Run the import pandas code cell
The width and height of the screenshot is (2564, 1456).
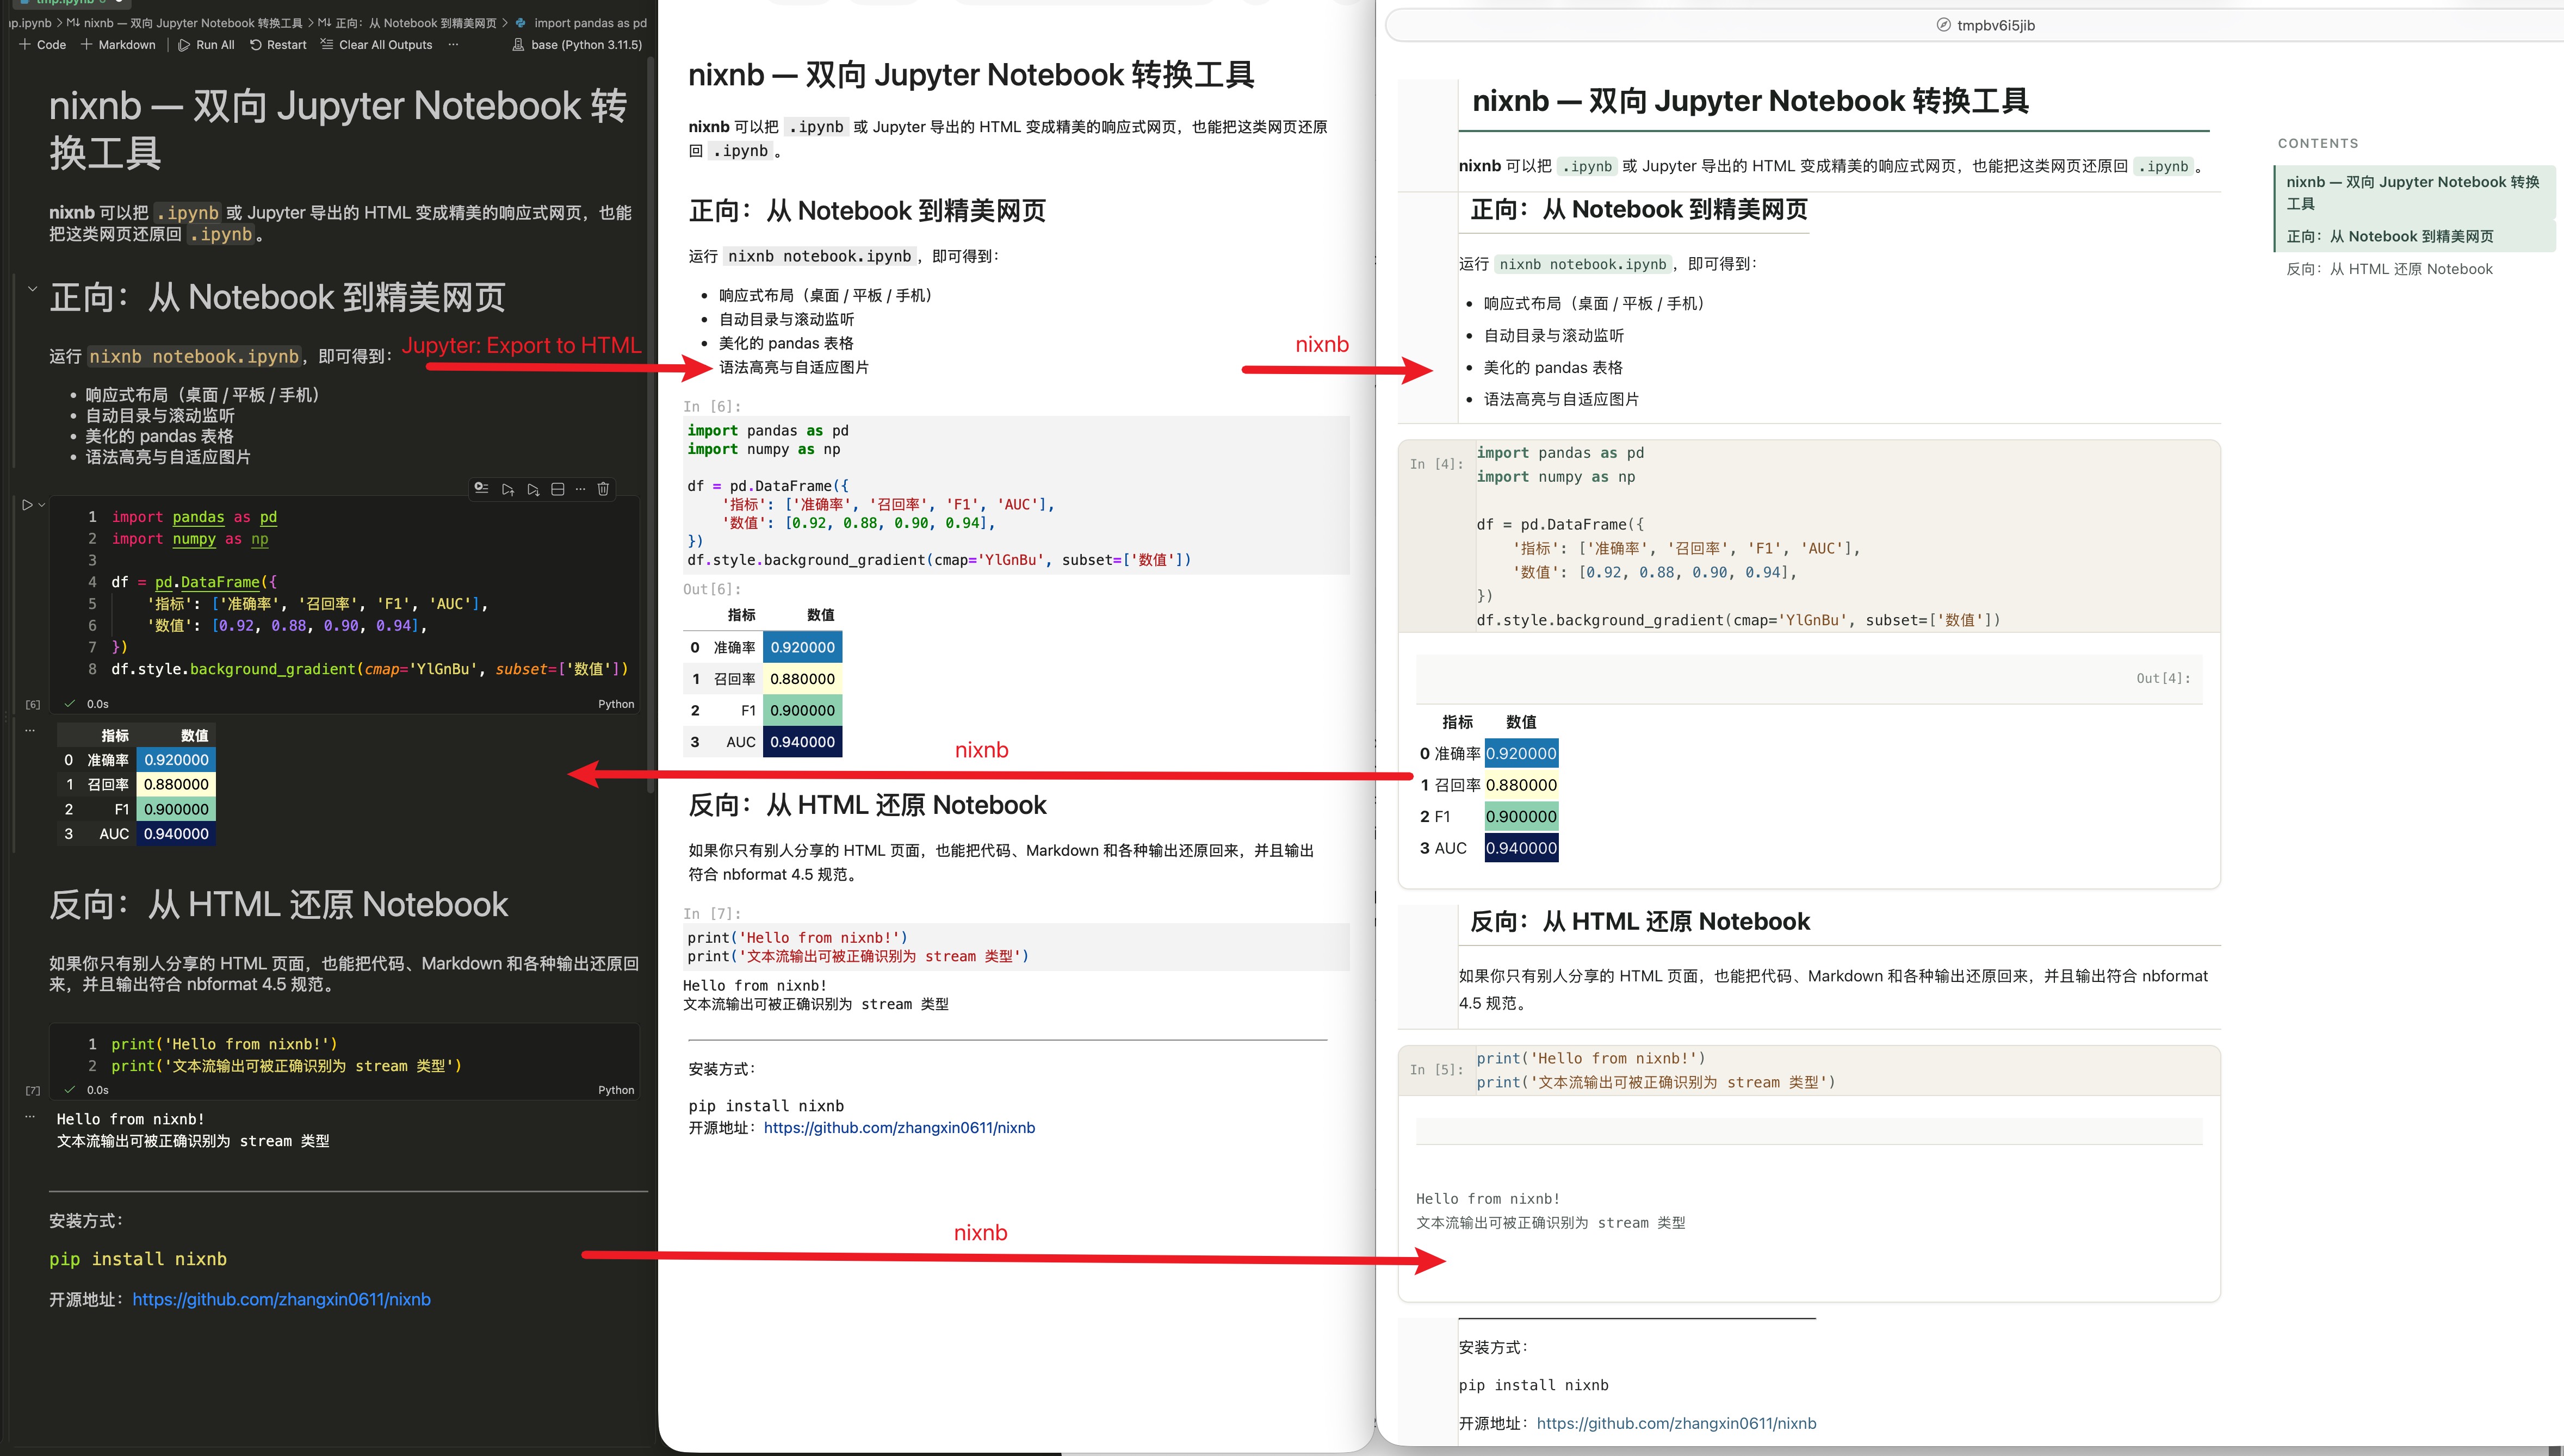27,505
